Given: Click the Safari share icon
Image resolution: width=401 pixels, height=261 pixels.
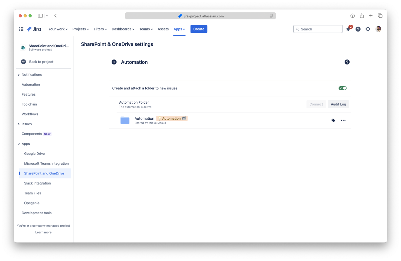Looking at the screenshot, I should tap(362, 16).
